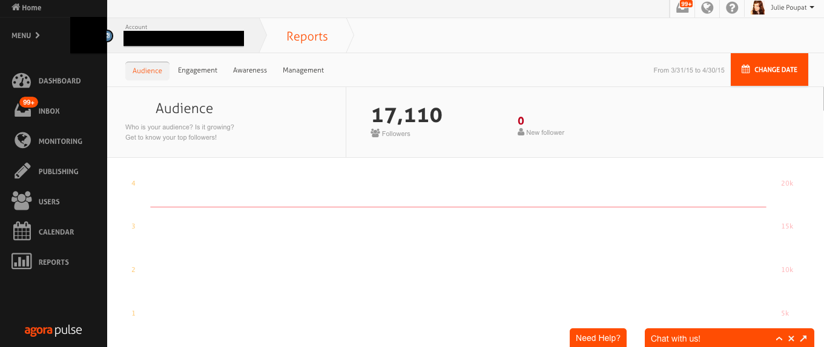This screenshot has width=824, height=347.
Task: Close the Chat with us widget
Action: (x=791, y=339)
